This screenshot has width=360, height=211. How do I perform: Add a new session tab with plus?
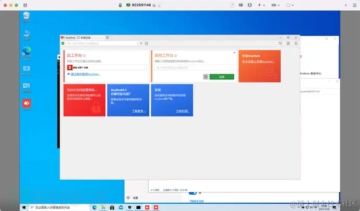(x=345, y=5)
